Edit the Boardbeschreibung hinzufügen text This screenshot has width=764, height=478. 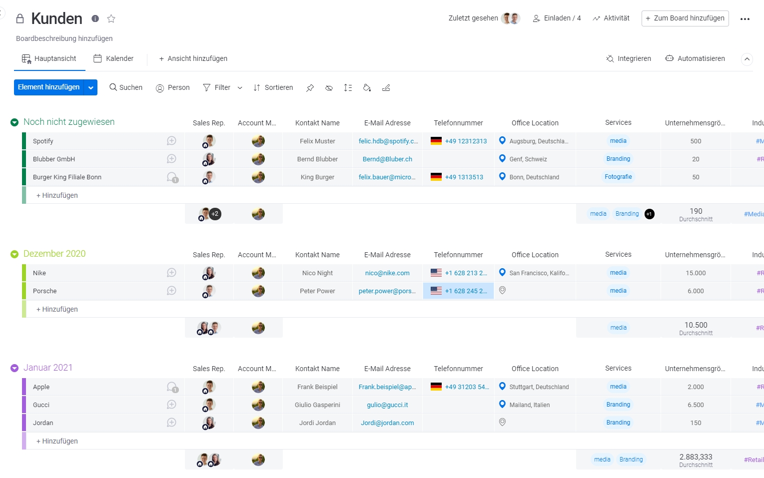point(64,38)
